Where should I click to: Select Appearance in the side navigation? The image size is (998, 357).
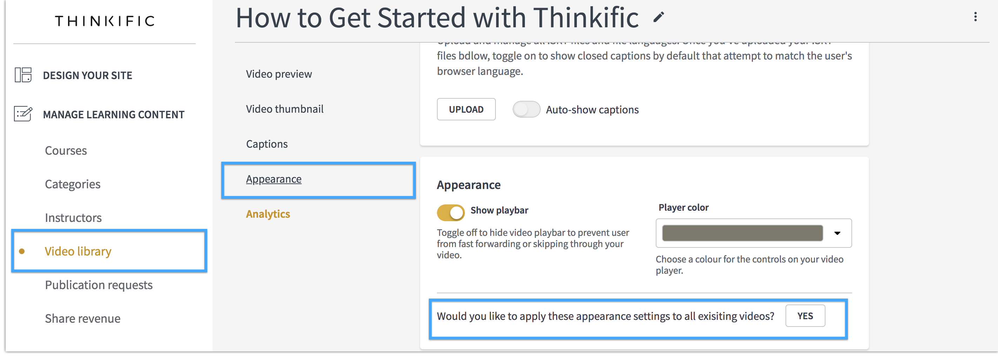(x=274, y=179)
